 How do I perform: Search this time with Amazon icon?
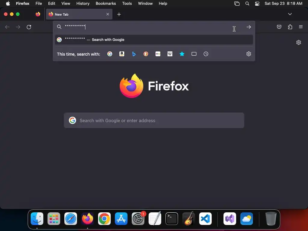click(122, 54)
